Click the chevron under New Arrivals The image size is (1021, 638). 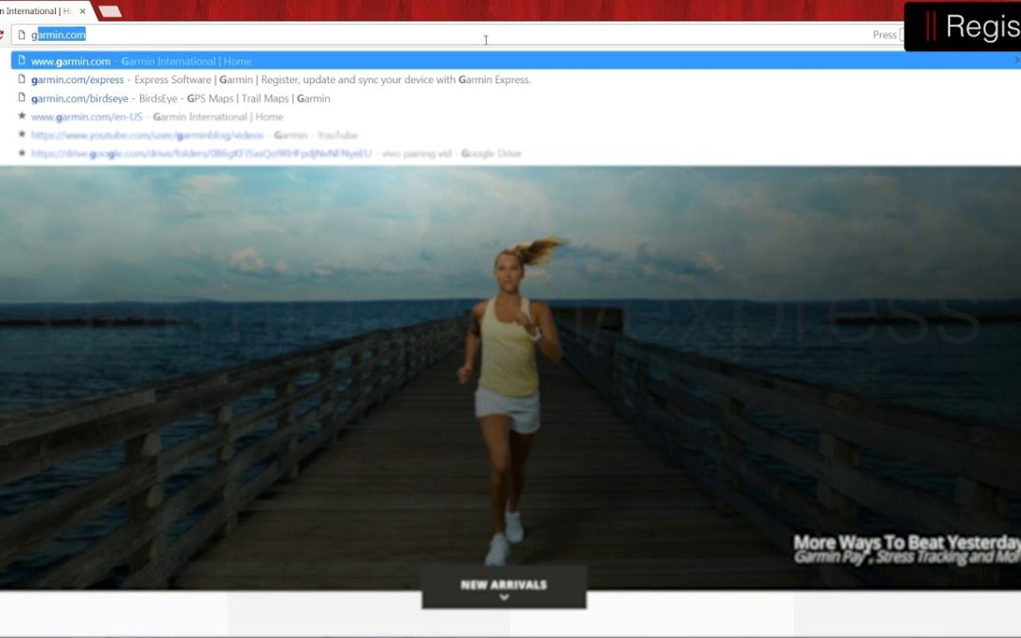504,597
